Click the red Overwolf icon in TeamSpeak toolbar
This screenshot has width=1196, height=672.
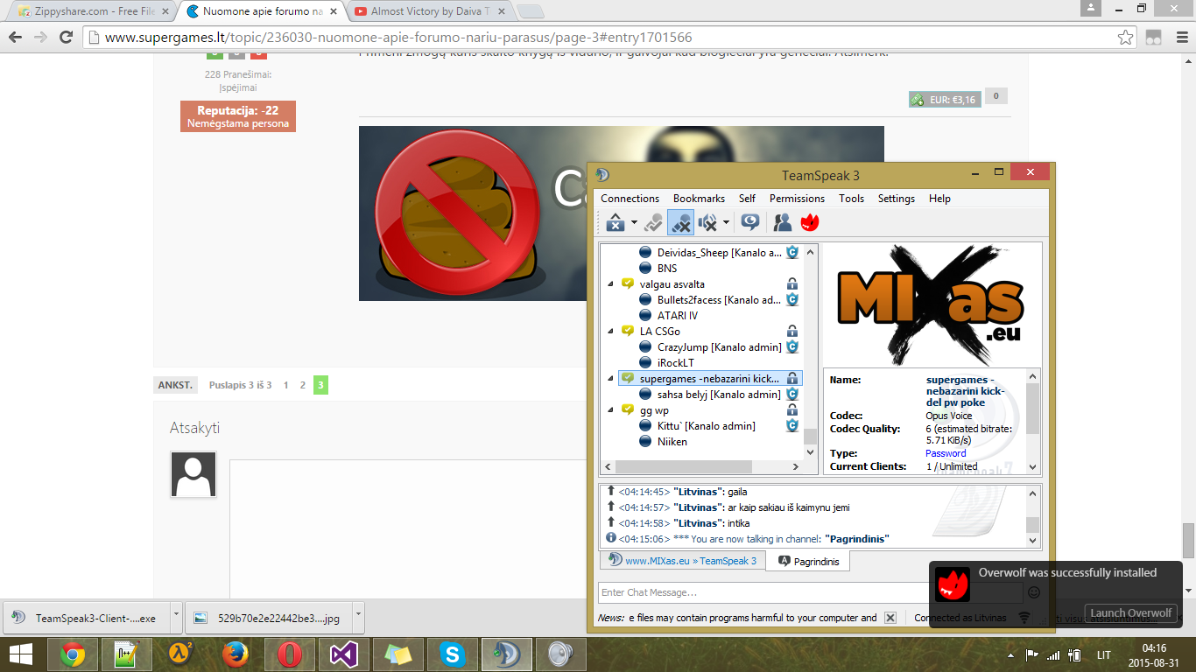pyautogui.click(x=810, y=222)
